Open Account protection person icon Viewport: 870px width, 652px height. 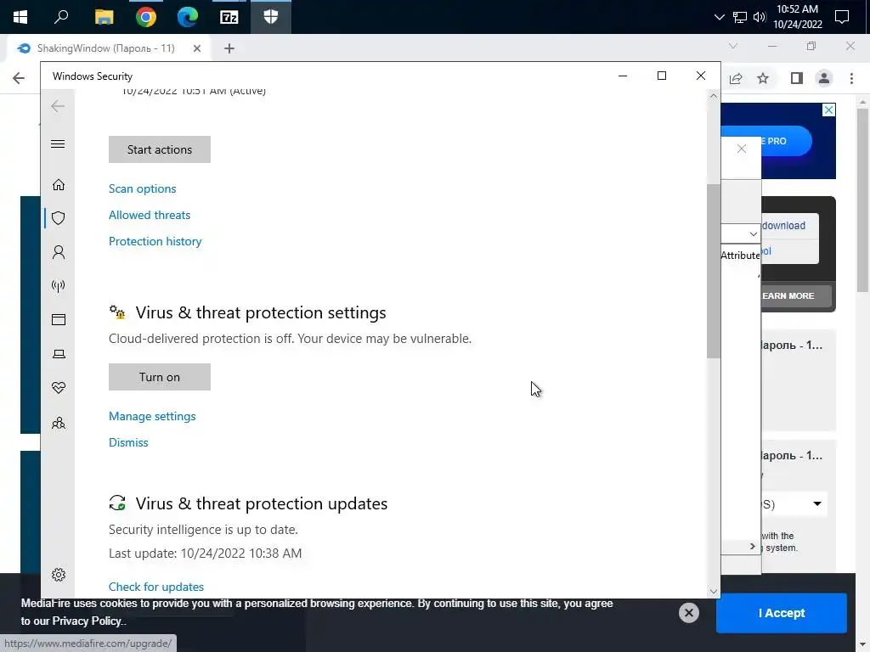point(59,252)
